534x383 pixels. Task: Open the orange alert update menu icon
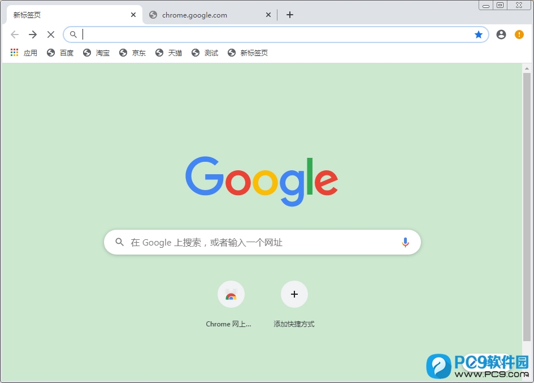(x=519, y=35)
